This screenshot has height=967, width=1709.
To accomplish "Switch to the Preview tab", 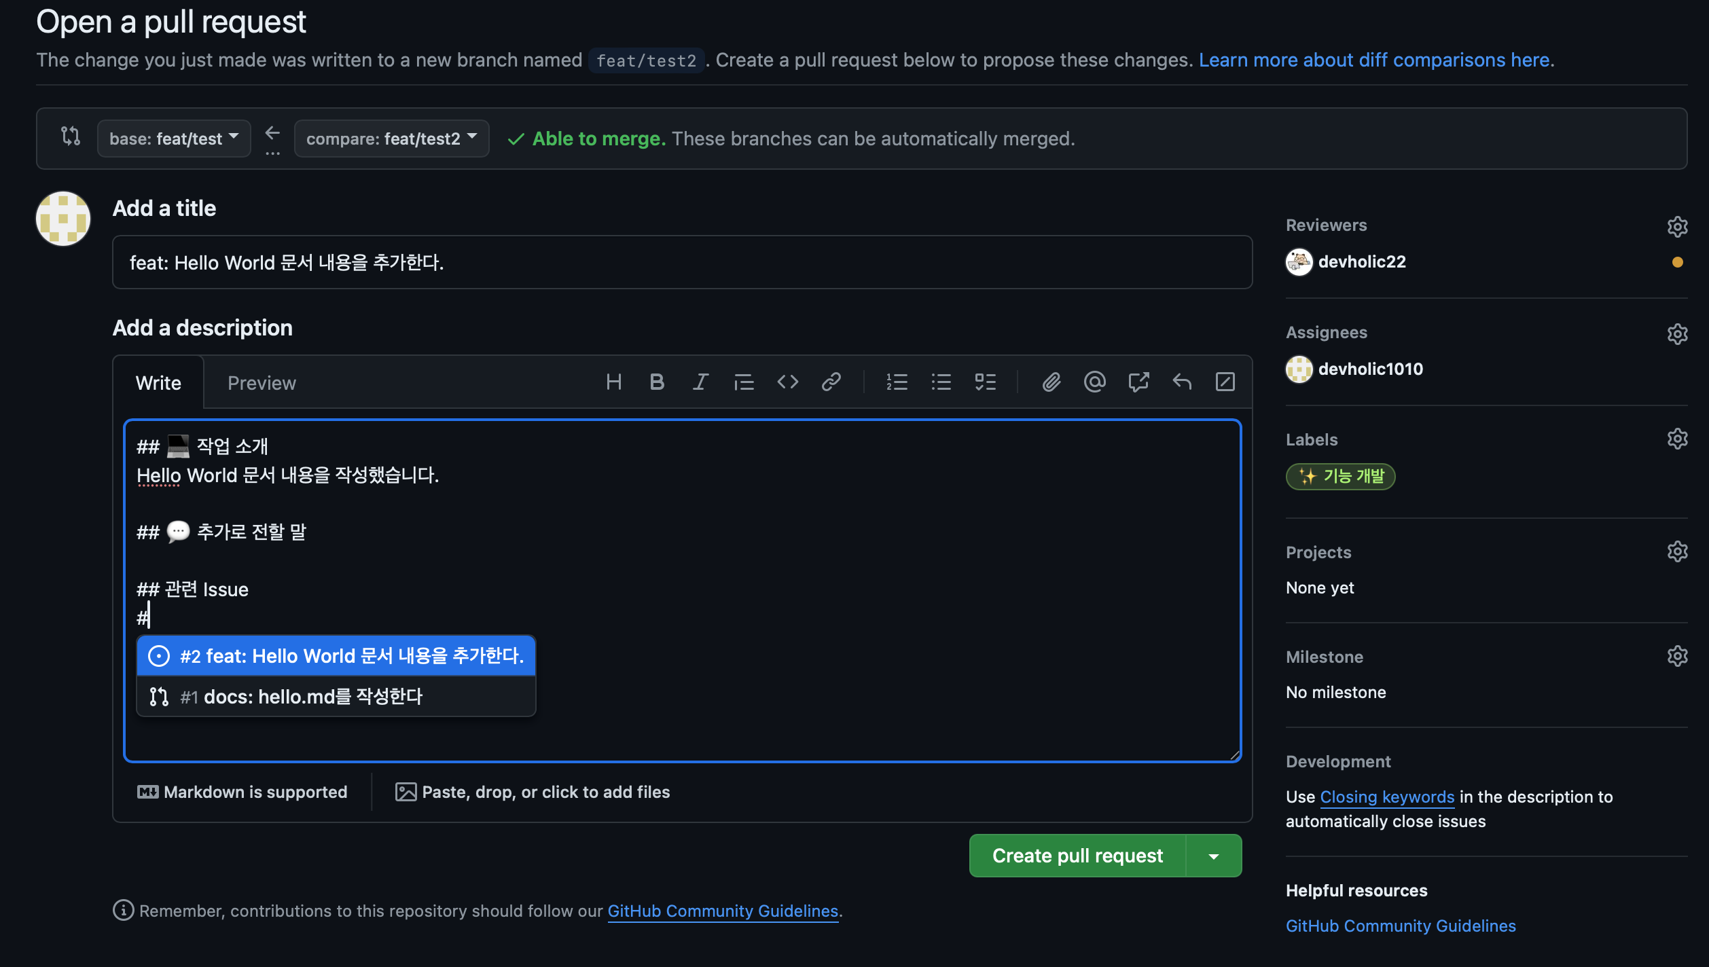I will pos(262,383).
